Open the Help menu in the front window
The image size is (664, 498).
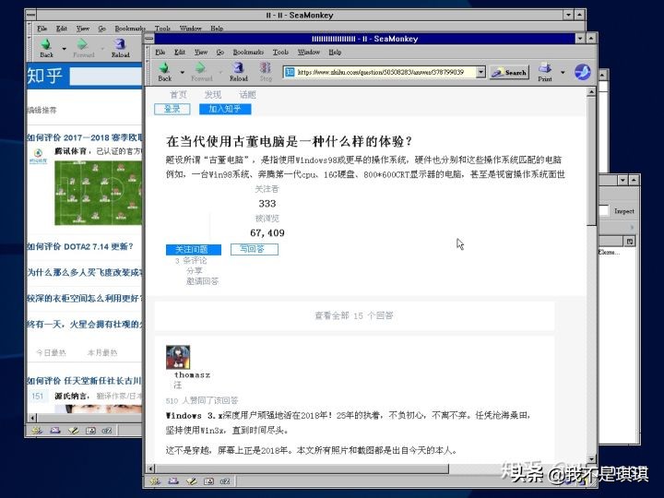pos(335,52)
